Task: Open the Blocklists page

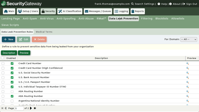Action: pyautogui.click(x=162, y=18)
